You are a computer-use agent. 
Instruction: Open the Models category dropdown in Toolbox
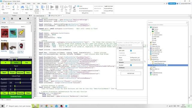pyautogui.click(x=5, y=22)
